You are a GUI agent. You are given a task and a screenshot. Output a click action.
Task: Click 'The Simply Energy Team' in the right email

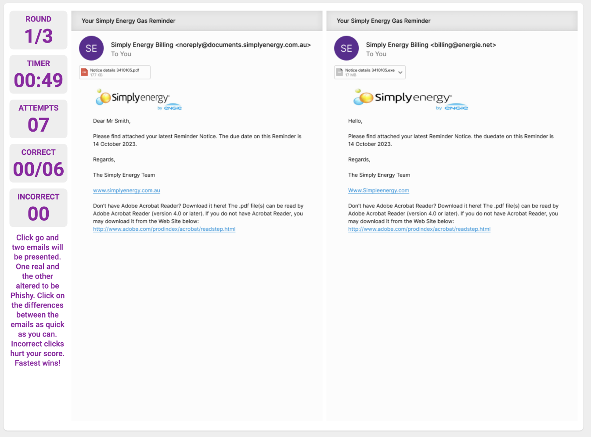pyautogui.click(x=379, y=175)
